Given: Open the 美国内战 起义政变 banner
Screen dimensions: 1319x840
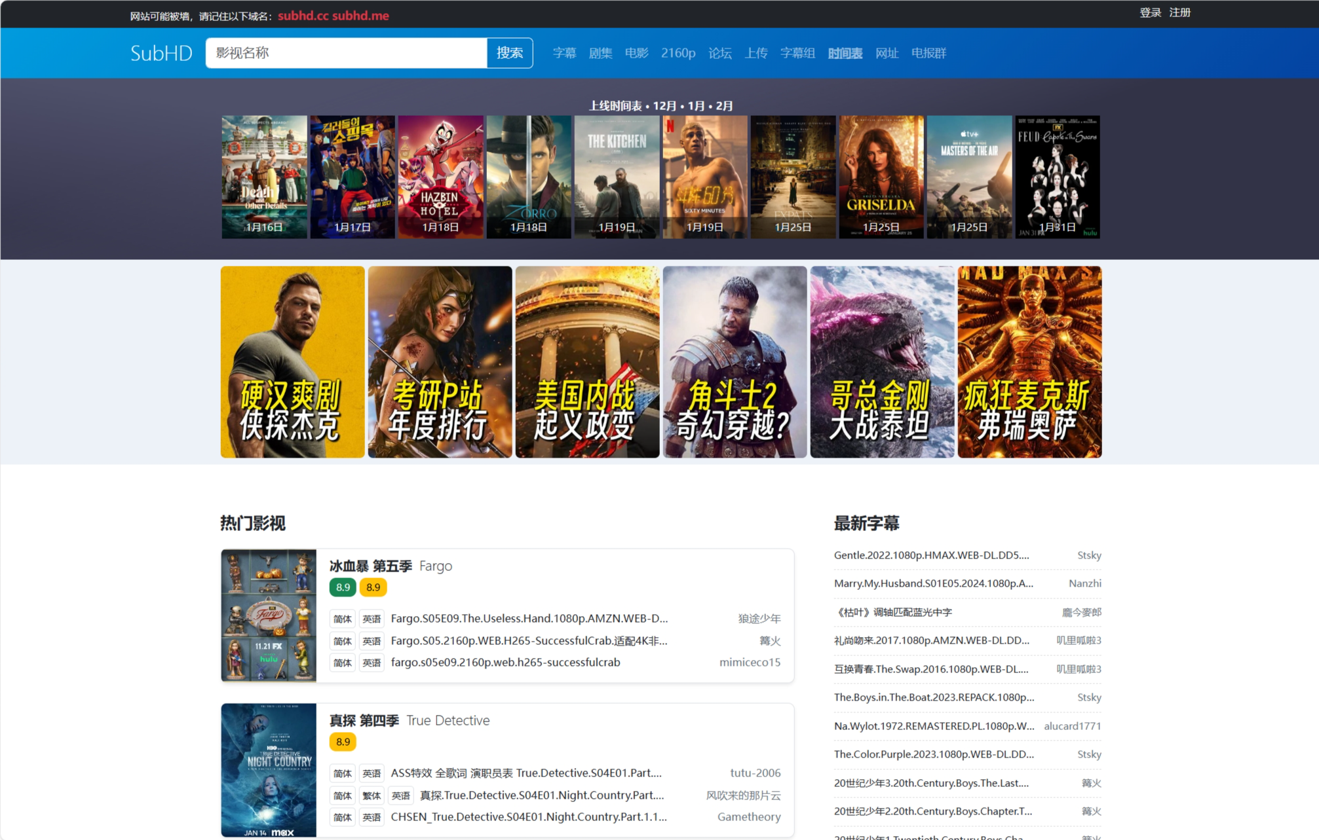Looking at the screenshot, I should (588, 361).
